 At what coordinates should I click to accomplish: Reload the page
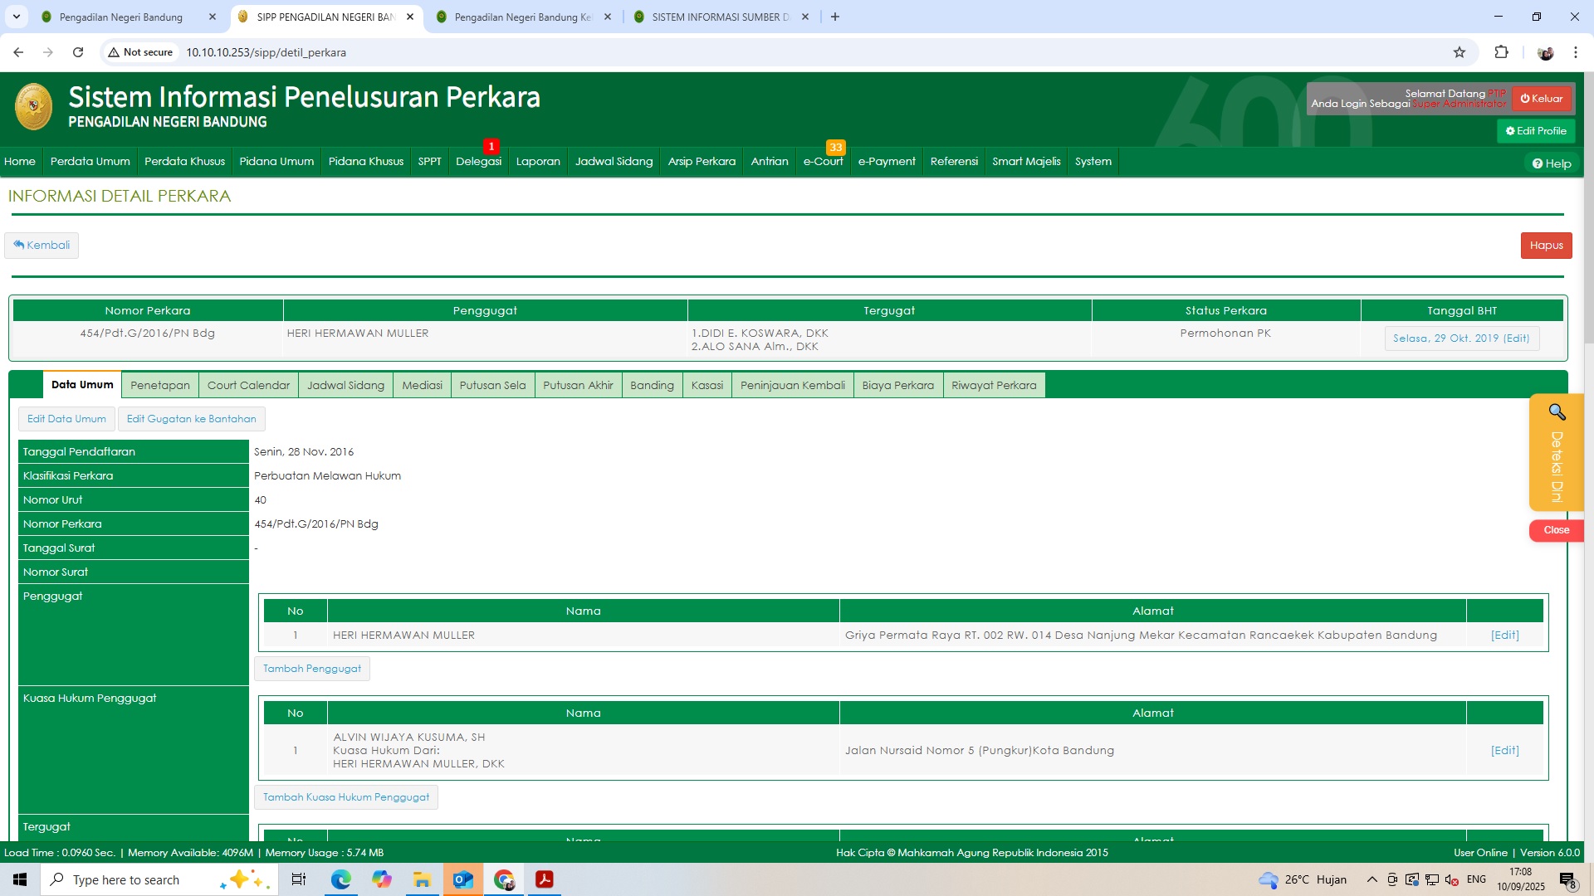[78, 52]
